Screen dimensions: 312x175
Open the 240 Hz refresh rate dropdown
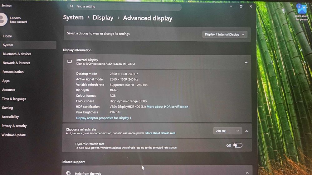coord(227,131)
